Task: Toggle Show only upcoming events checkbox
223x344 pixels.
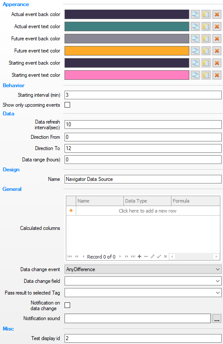Action: (68, 105)
